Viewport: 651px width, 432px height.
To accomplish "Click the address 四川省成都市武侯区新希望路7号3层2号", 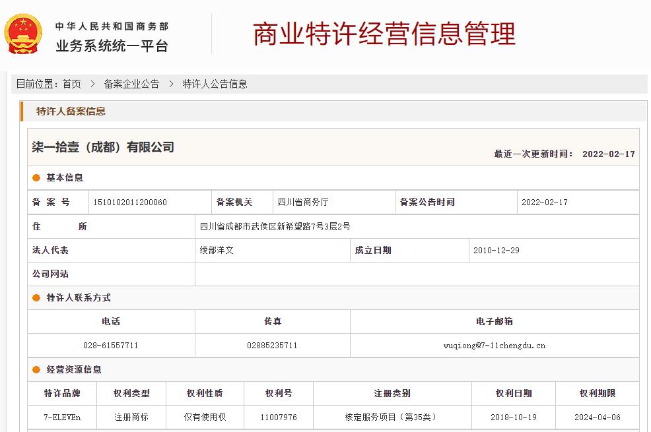I will pyautogui.click(x=275, y=226).
